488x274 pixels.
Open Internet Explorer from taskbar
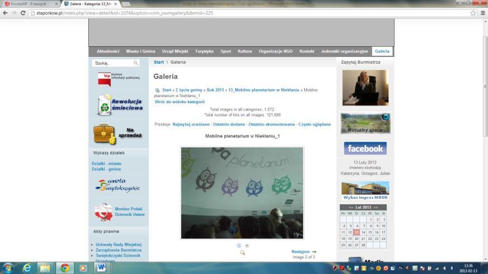coord(27,268)
